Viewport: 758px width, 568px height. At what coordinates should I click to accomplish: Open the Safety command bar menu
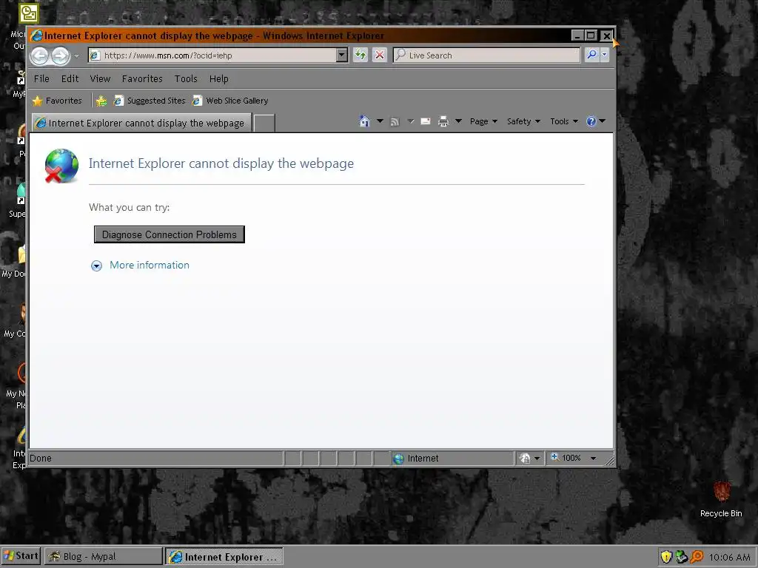[523, 121]
